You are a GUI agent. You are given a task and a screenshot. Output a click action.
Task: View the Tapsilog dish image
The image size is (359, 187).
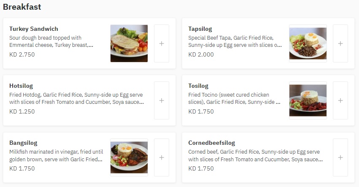click(x=308, y=43)
